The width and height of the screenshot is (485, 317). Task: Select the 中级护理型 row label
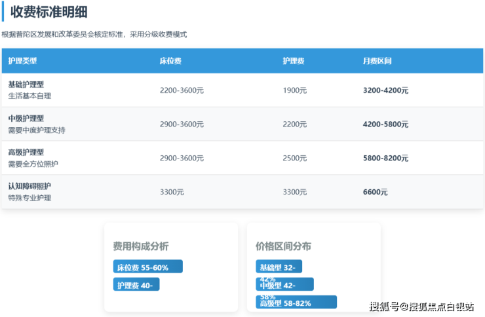point(26,119)
